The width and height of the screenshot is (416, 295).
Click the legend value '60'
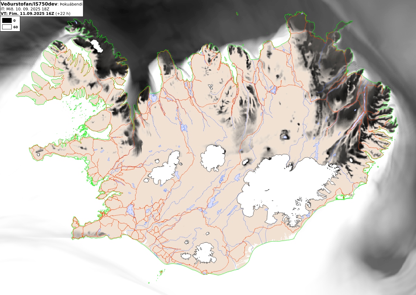click(16, 27)
